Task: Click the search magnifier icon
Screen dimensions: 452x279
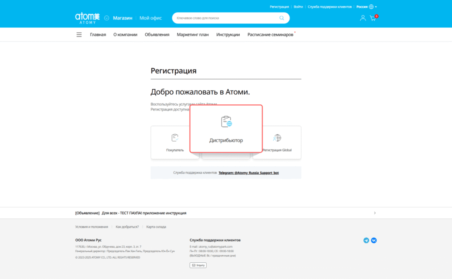Action: [x=282, y=18]
